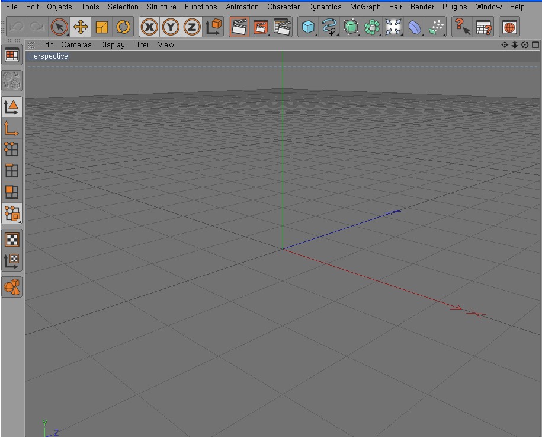Viewport: 542px width, 437px height.
Task: Click the primitives sphere-cone sidebar icon
Action: (x=12, y=287)
